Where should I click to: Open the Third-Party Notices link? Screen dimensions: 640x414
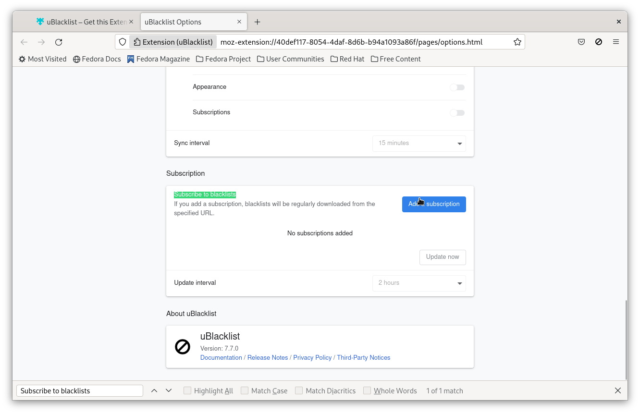point(363,358)
